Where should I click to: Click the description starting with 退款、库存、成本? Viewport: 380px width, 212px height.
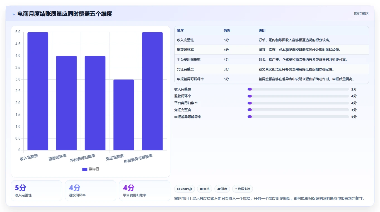point(300,50)
